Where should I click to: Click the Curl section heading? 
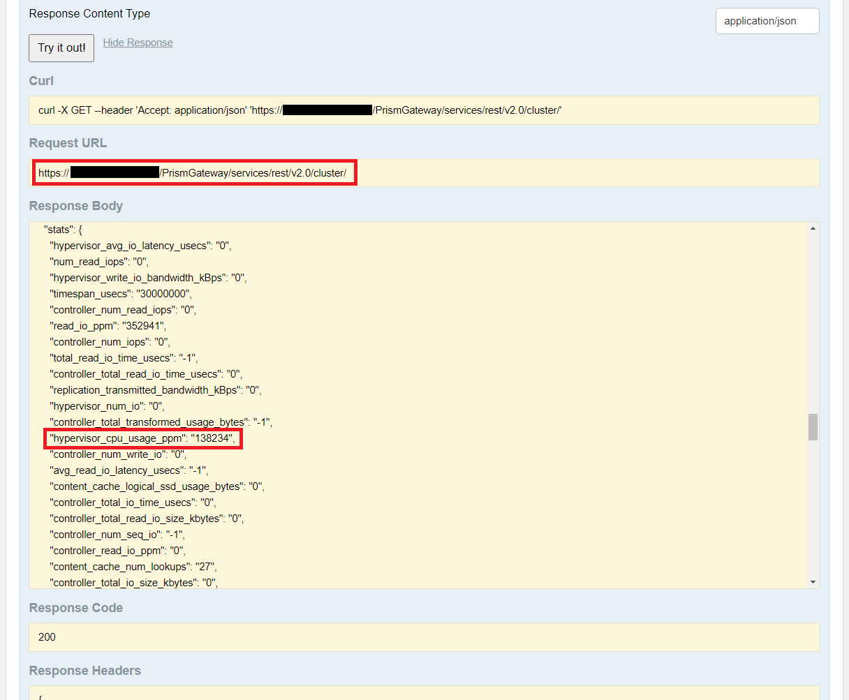41,81
